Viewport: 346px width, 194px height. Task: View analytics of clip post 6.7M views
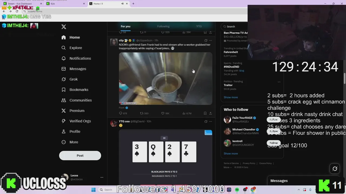click(x=187, y=113)
